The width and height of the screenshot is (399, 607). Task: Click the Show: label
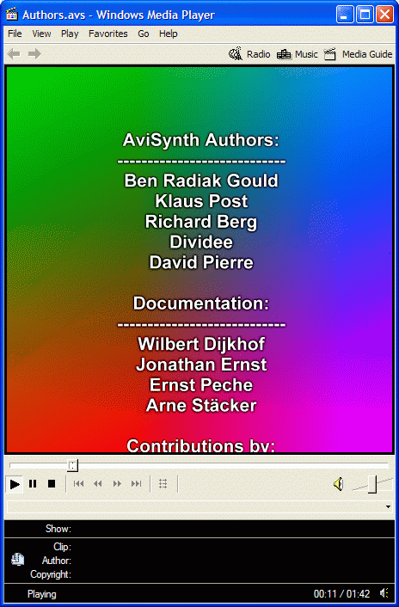pos(58,529)
